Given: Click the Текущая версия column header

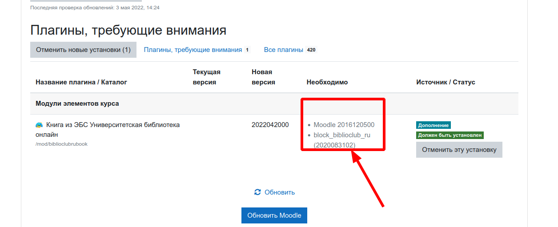Looking at the screenshot, I should [207, 77].
